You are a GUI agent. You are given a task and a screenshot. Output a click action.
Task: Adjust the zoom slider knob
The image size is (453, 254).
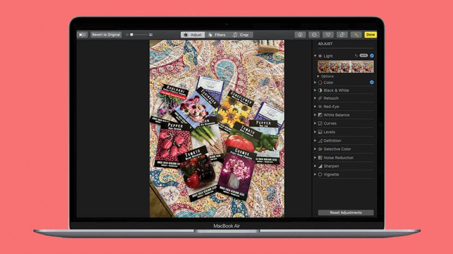[132, 35]
